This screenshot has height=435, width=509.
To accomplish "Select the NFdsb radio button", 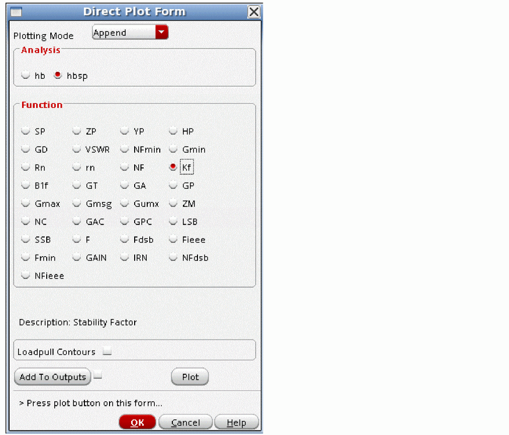I will click(173, 257).
